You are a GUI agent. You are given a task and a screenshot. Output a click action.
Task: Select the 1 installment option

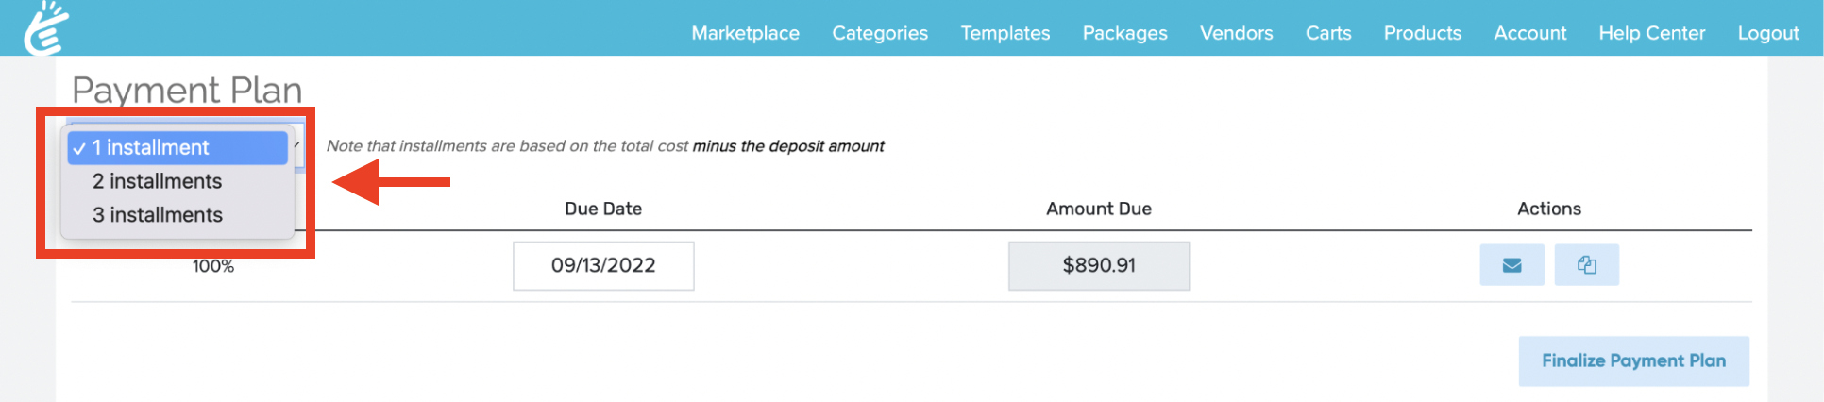(x=177, y=148)
